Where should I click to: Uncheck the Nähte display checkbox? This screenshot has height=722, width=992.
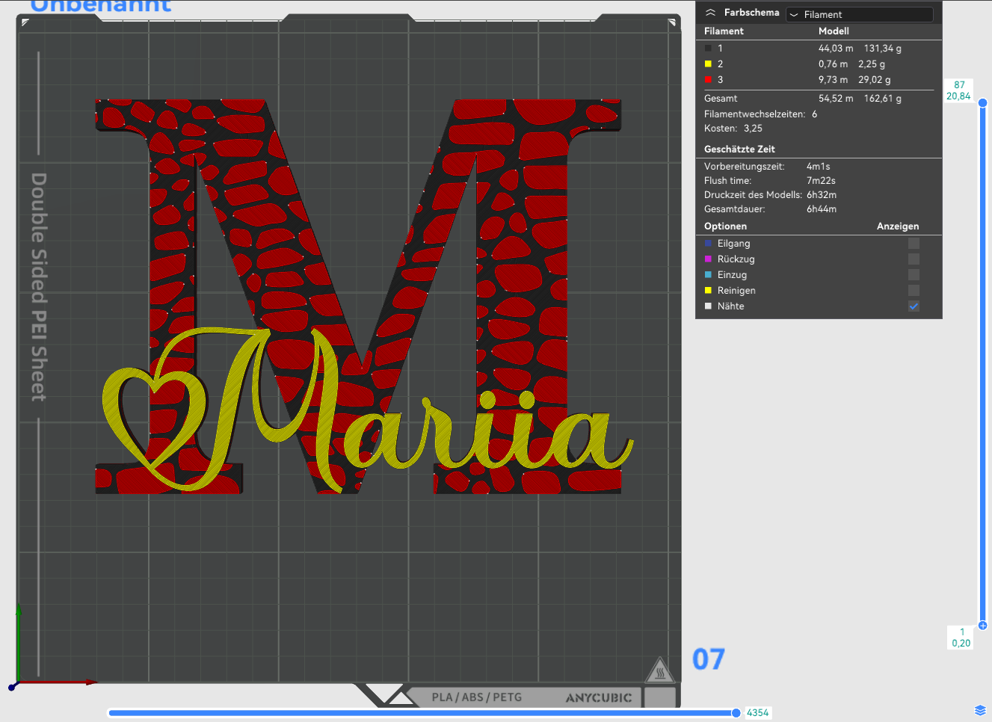[x=914, y=306]
